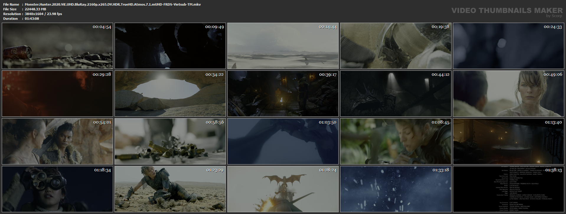Viewport: 566px width, 214px height.
Task: Click the 00:04:54 timestamp label
Action: coord(102,27)
